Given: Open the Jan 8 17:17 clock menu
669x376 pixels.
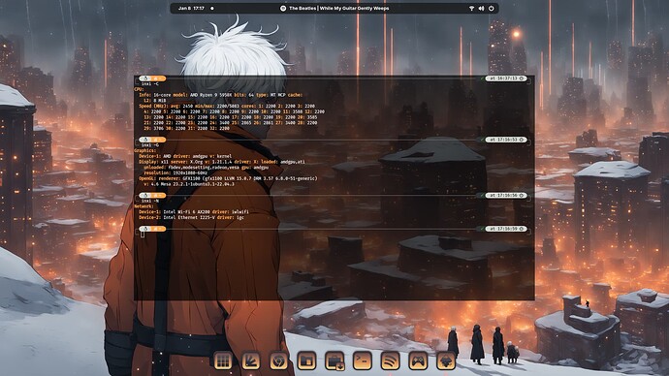Looking at the screenshot, I should click(x=191, y=8).
